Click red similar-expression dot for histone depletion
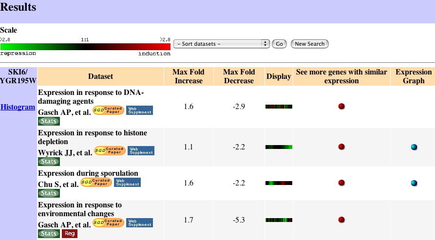Image resolution: width=435 pixels, height=240 pixels. tap(341, 147)
